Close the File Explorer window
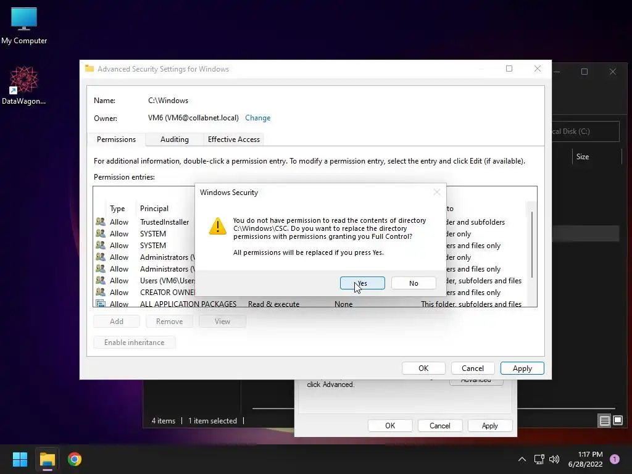This screenshot has width=632, height=474. coord(613,72)
